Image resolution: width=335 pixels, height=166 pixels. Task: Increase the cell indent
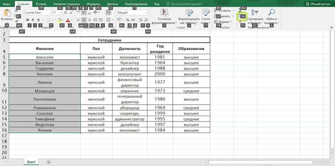(100, 20)
